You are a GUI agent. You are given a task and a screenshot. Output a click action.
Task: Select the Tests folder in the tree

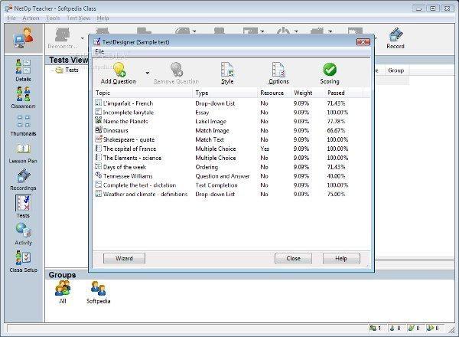pos(72,70)
